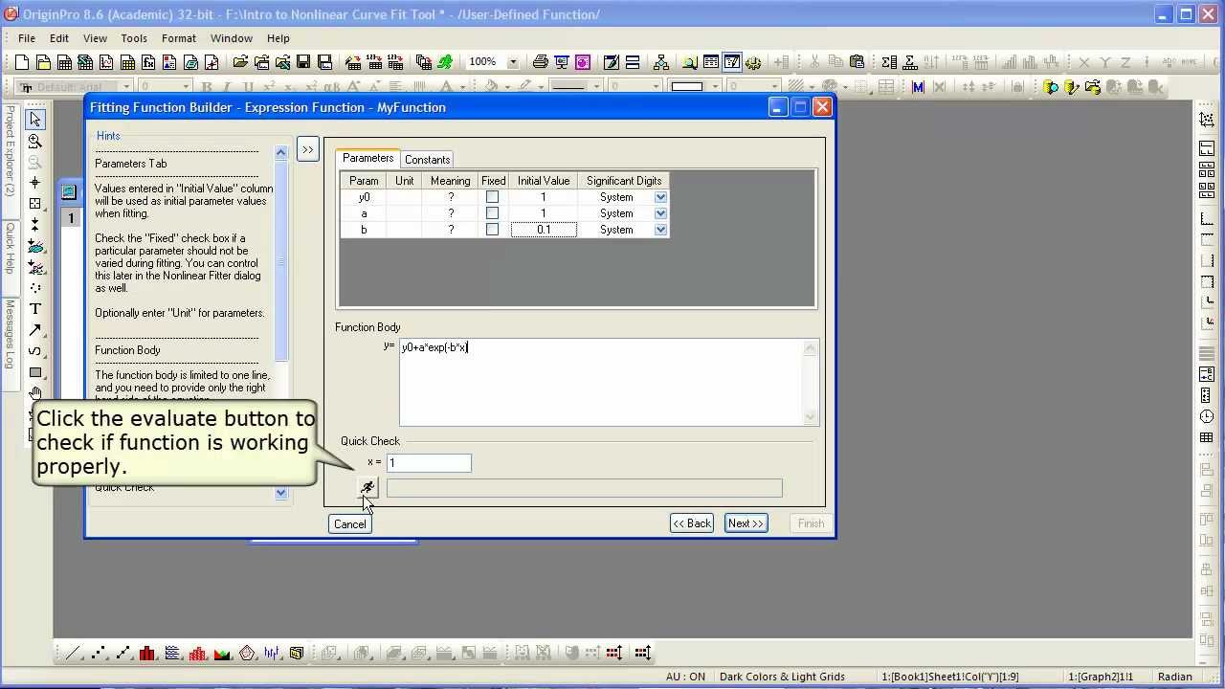Click in the Function Body text area
This screenshot has height=689, width=1225.
[x=603, y=382]
